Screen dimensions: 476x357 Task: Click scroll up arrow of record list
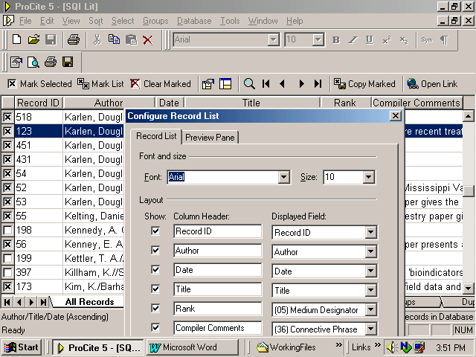pos(469,116)
